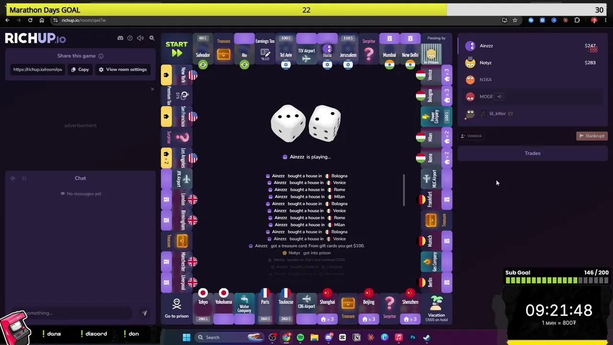Click the Surprise question mark tile on top row
The width and height of the screenshot is (613, 345).
coord(369,49)
